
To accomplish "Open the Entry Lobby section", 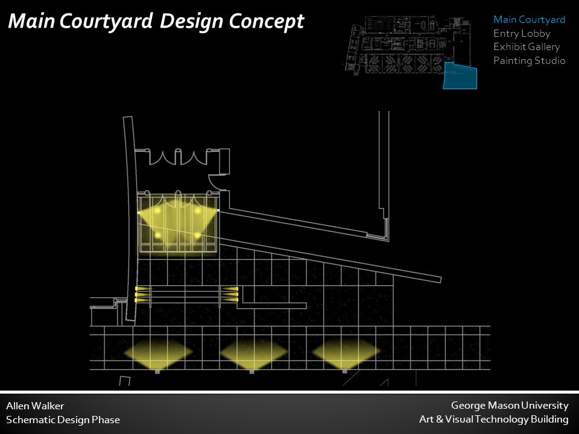I will [x=522, y=33].
